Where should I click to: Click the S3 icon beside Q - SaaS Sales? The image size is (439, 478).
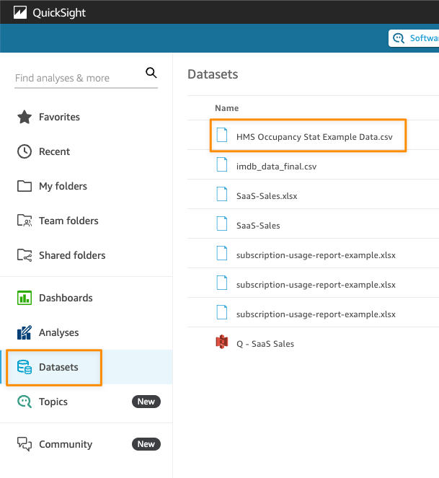click(222, 342)
